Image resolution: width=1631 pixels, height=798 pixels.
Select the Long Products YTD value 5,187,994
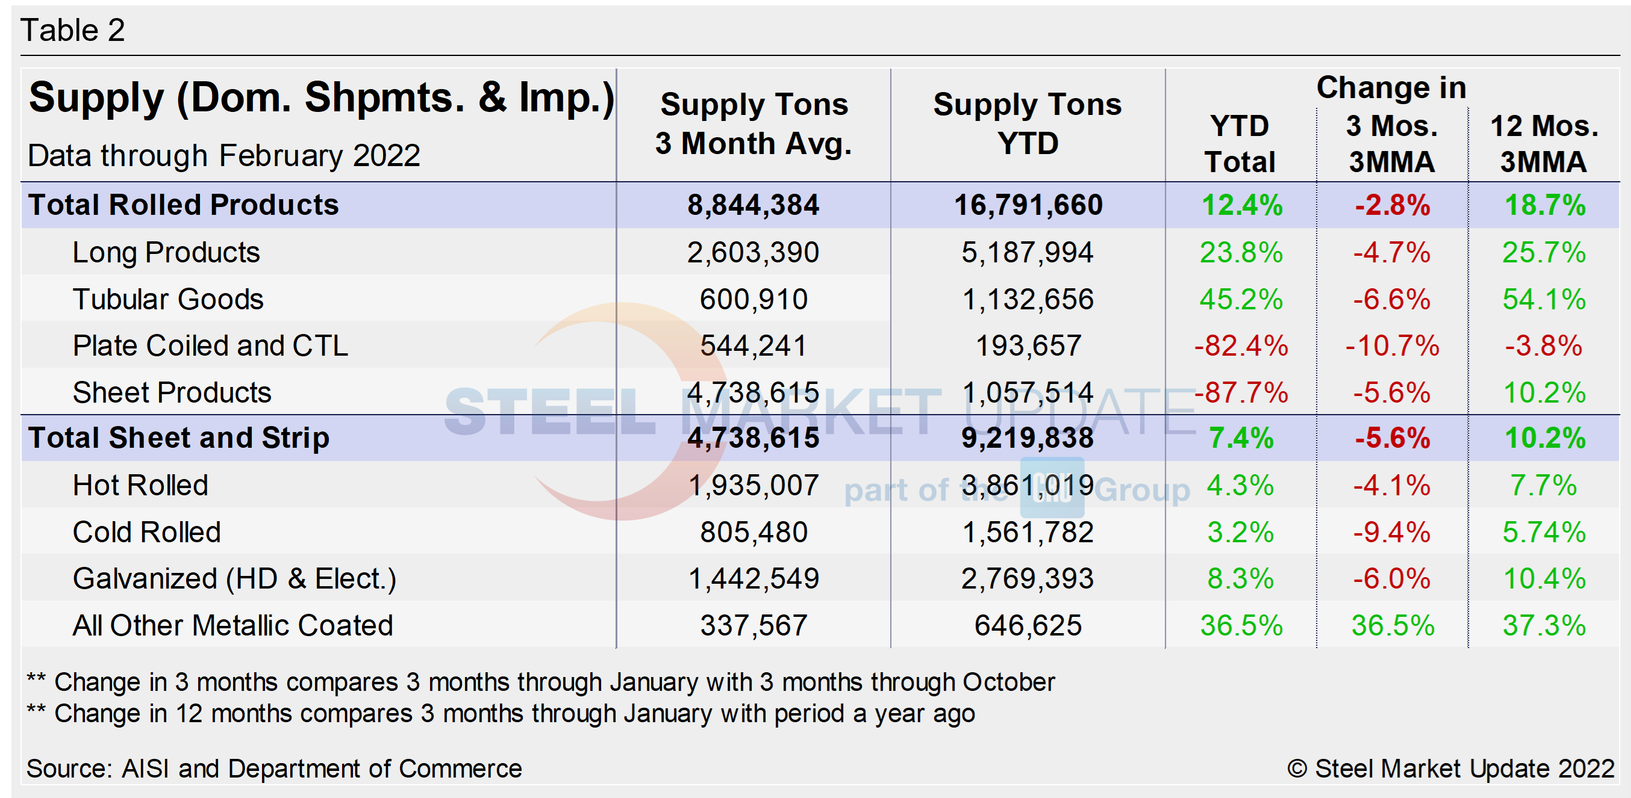(x=1027, y=253)
